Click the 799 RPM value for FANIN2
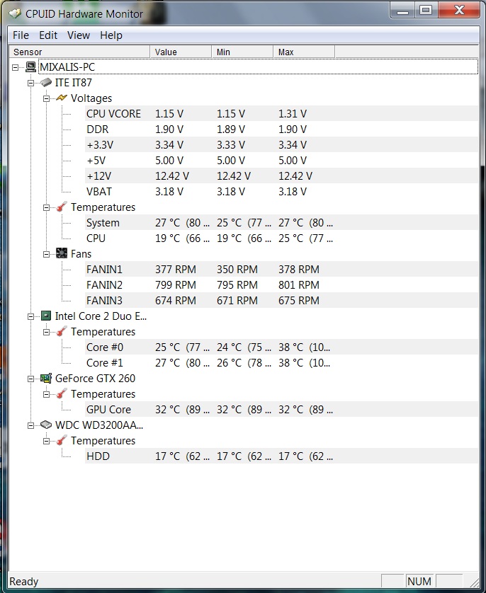486x593 pixels. pos(176,284)
